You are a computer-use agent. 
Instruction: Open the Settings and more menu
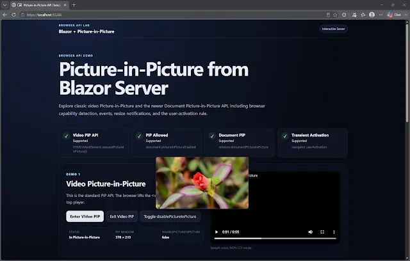click(x=381, y=15)
